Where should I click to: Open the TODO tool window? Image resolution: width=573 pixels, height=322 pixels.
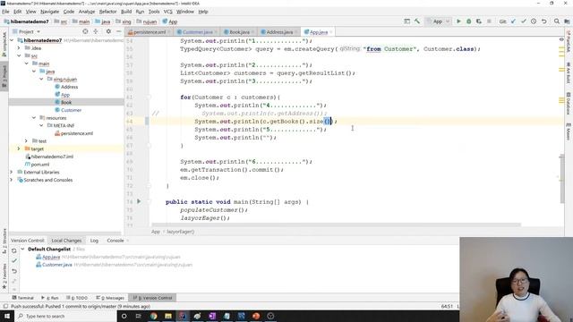click(x=77, y=298)
